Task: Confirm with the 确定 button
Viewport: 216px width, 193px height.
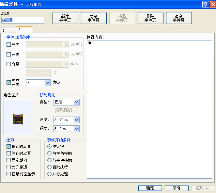Action: 150,188
